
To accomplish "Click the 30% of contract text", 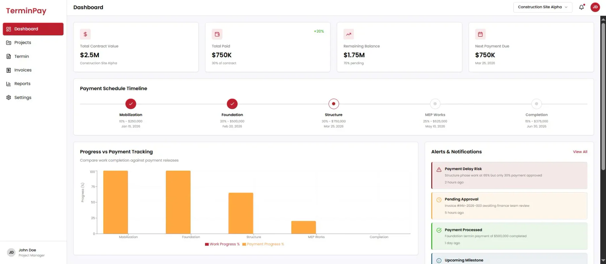I will click(x=224, y=63).
